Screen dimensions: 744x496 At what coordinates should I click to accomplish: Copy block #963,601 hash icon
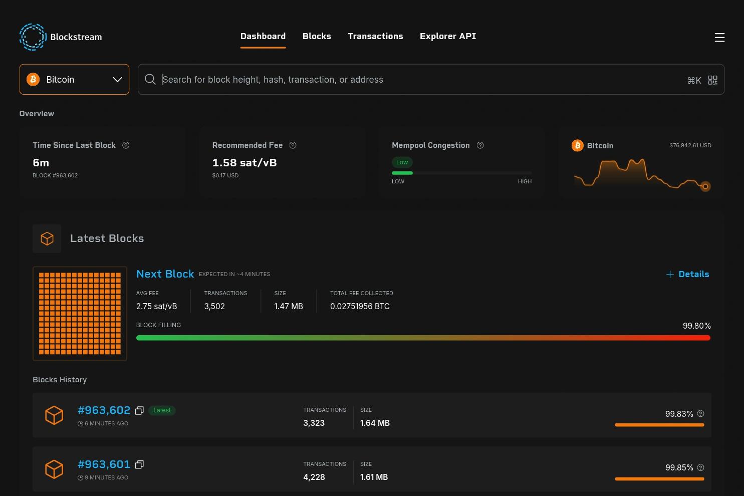pos(139,464)
